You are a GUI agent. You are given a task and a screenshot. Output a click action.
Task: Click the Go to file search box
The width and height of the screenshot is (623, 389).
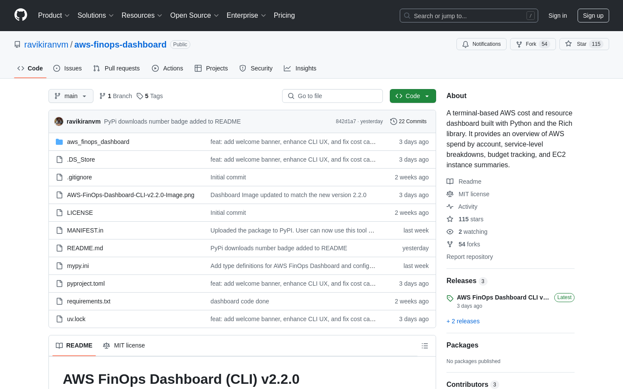(x=332, y=96)
